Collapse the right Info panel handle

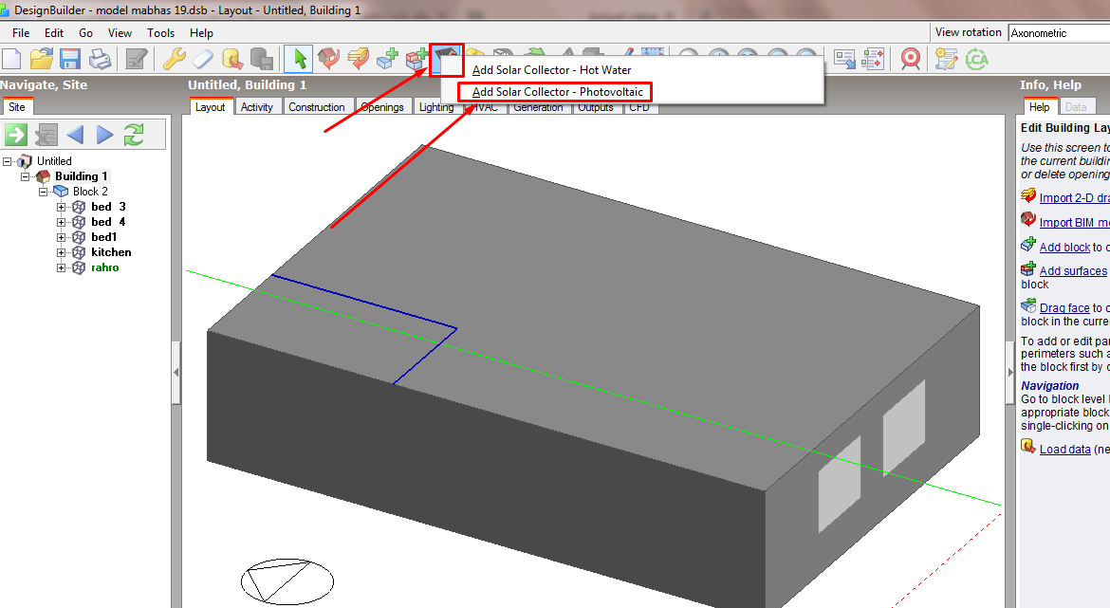(x=1010, y=373)
